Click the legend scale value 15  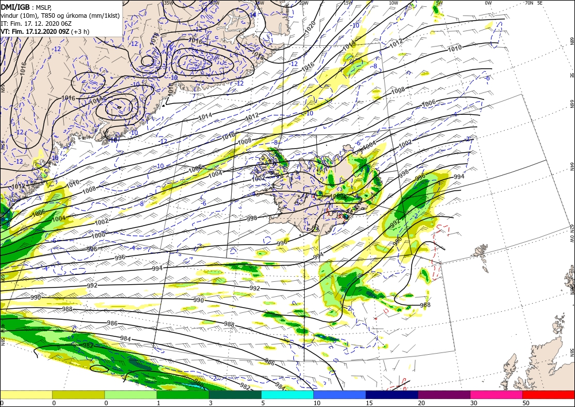(x=369, y=403)
